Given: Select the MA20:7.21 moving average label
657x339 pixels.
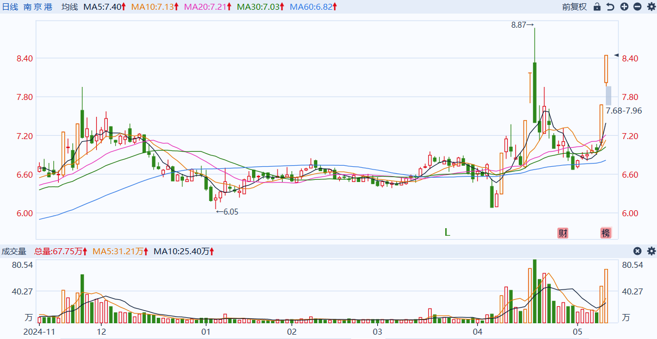Looking at the screenshot, I should pyautogui.click(x=208, y=7).
